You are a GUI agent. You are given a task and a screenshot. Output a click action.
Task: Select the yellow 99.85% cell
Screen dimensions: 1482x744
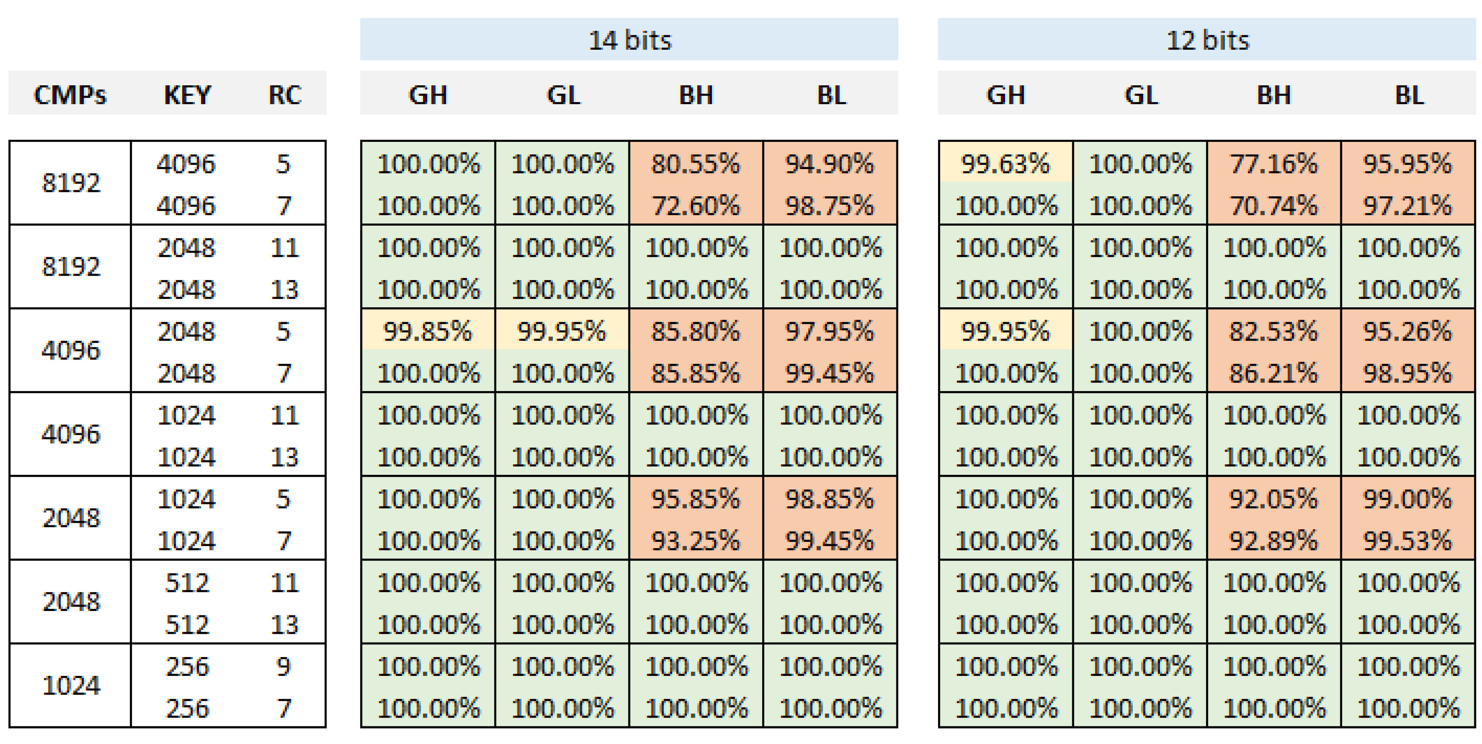tap(427, 331)
